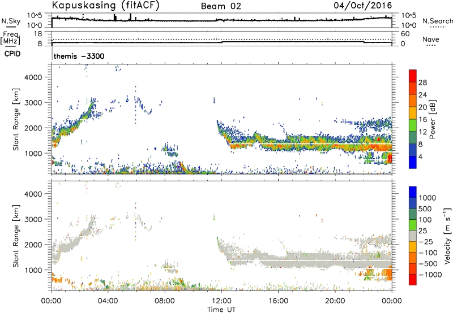453x313 pixels.
Task: Click the 'Power [dB]' colorbar label
Action: 432,119
